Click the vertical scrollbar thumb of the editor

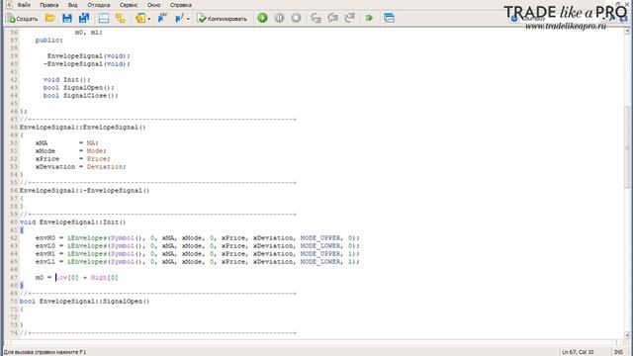[x=628, y=147]
